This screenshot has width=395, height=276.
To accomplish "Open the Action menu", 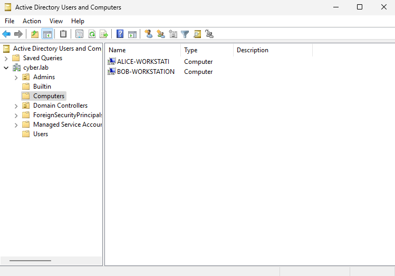I will point(32,21).
